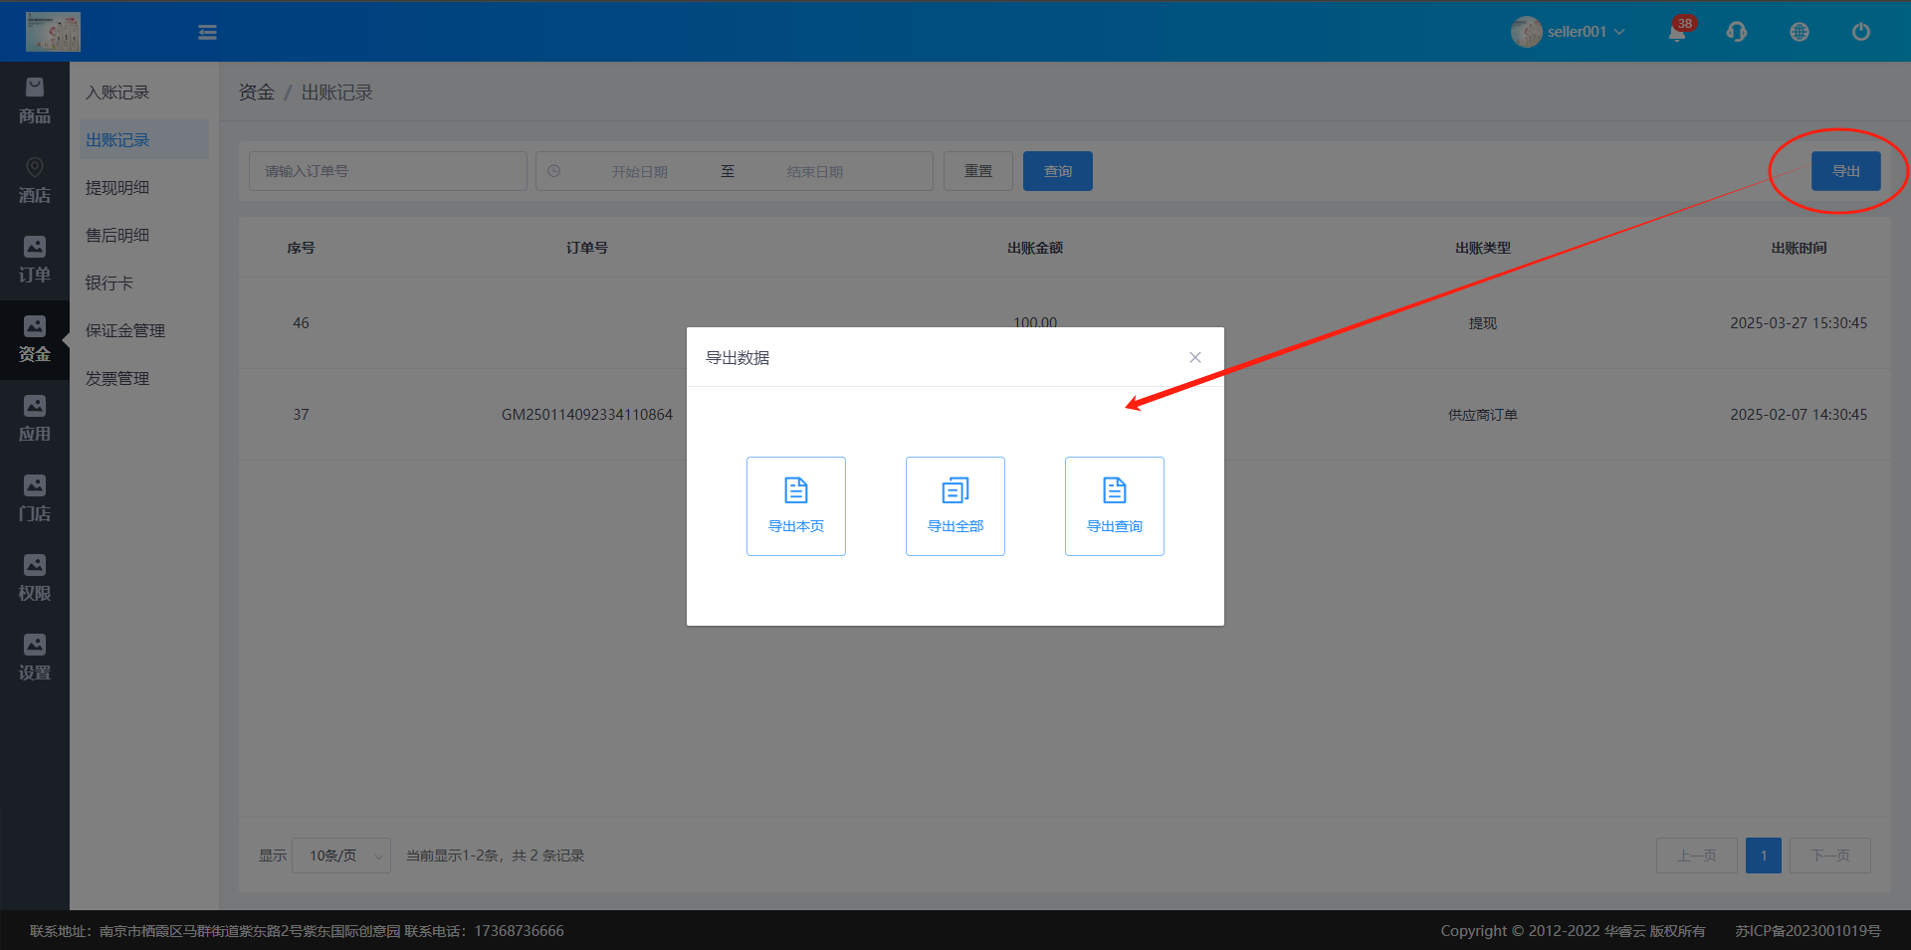Choose 导出全部 export all option
The image size is (1911, 950).
[x=955, y=505]
